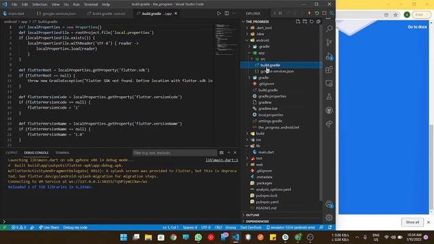Open google-services.json in the Explorer tree

pos(277,71)
